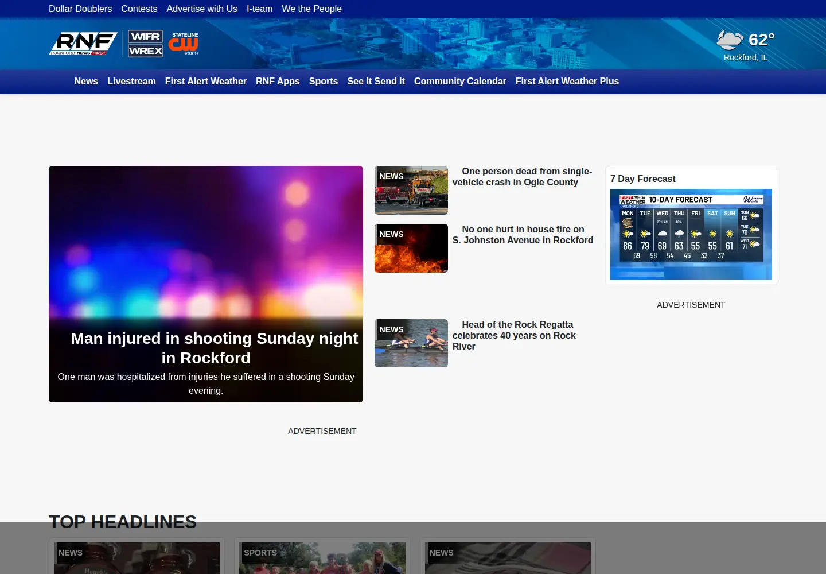Open the Contests link
This screenshot has width=826, height=574.
[x=139, y=9]
